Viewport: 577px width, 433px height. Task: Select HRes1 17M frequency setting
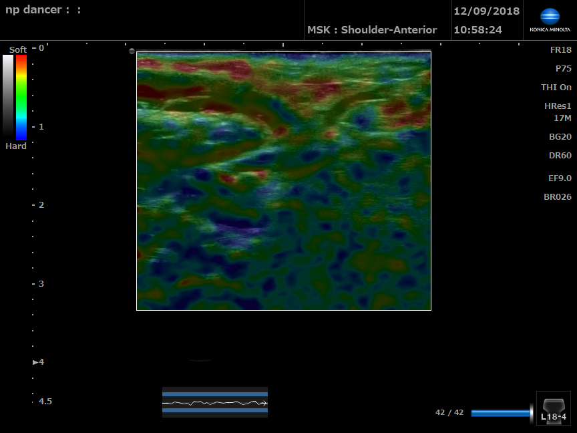coord(558,112)
